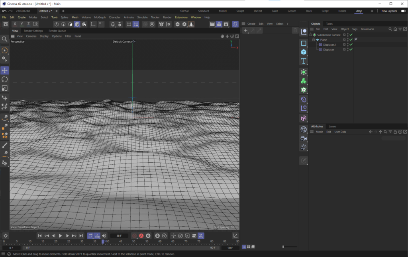Render the active viewport
Viewport: 408px width, 257px height.
click(x=212, y=24)
